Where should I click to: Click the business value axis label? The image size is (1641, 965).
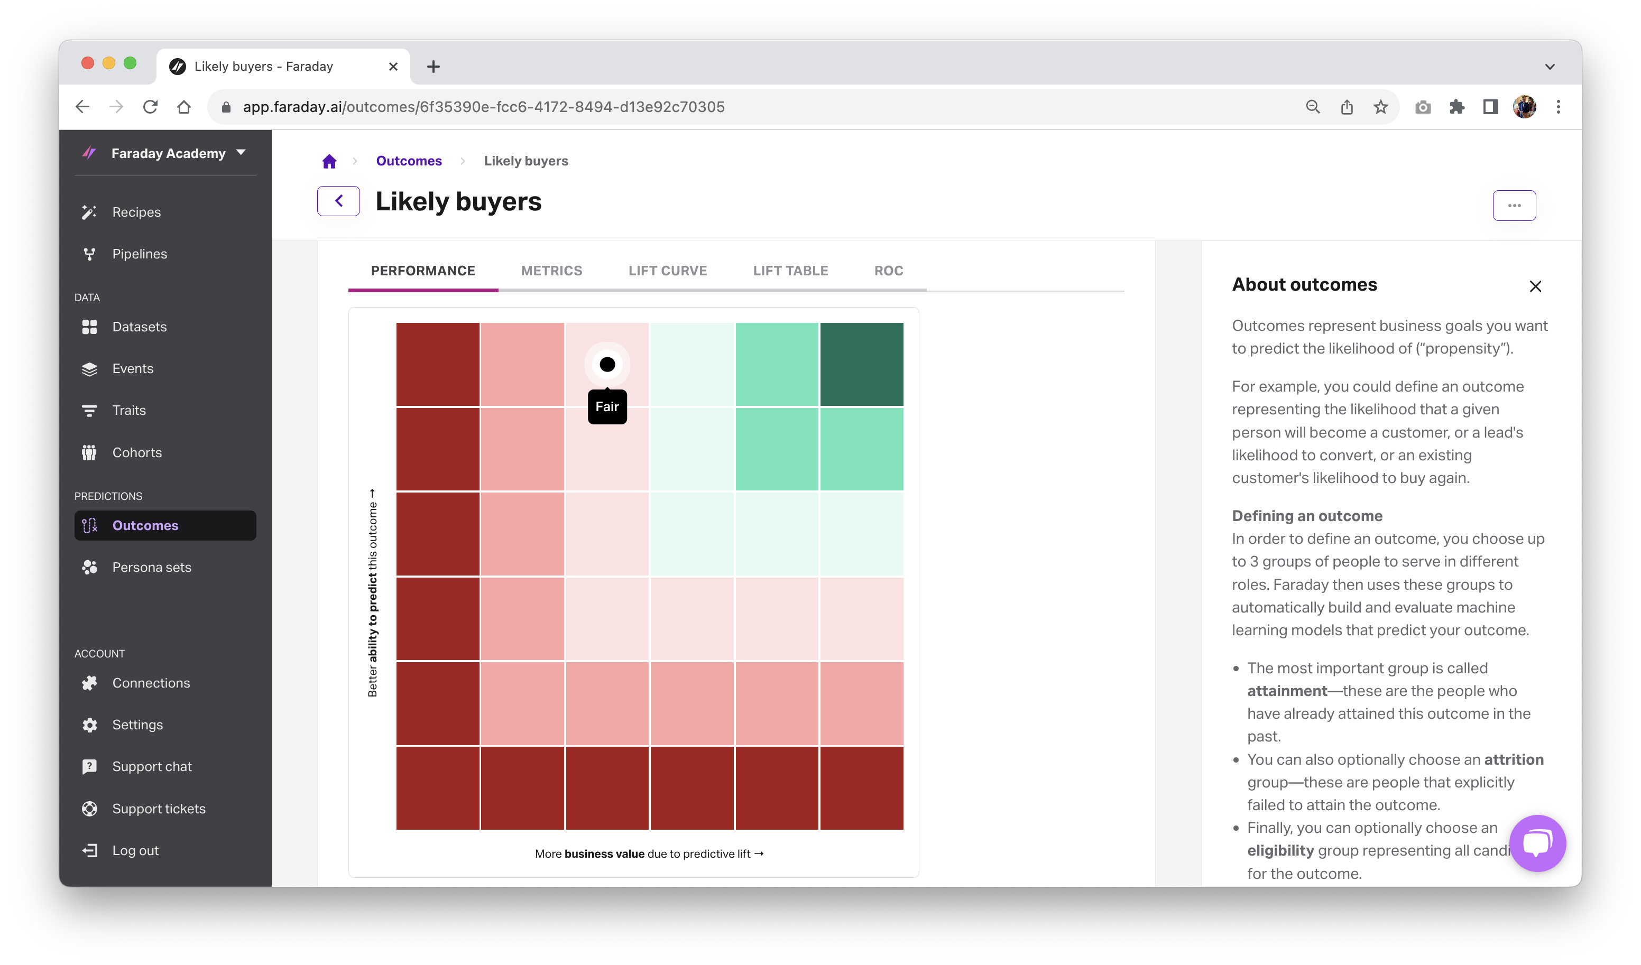coord(649,853)
